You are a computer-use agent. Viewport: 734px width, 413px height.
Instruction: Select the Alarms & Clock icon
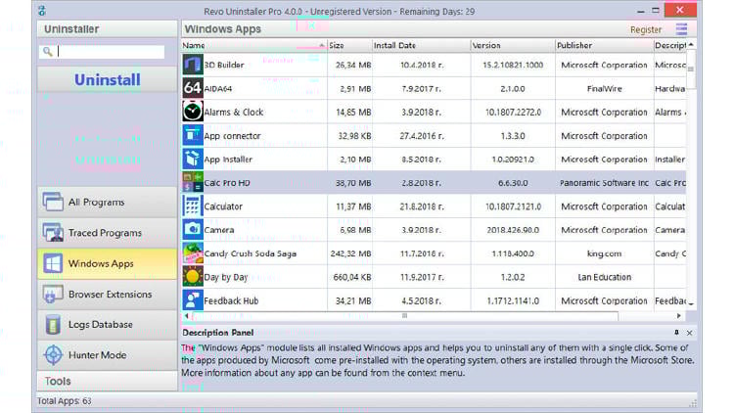[193, 112]
